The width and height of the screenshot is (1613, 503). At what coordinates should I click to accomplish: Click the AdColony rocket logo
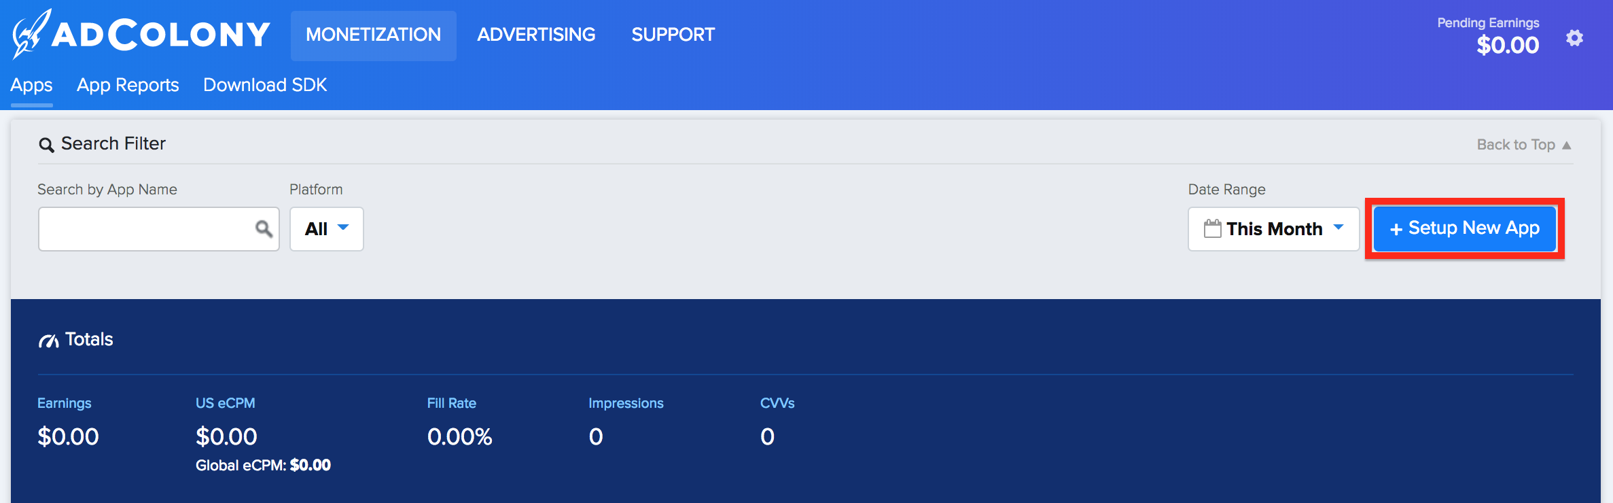click(31, 34)
